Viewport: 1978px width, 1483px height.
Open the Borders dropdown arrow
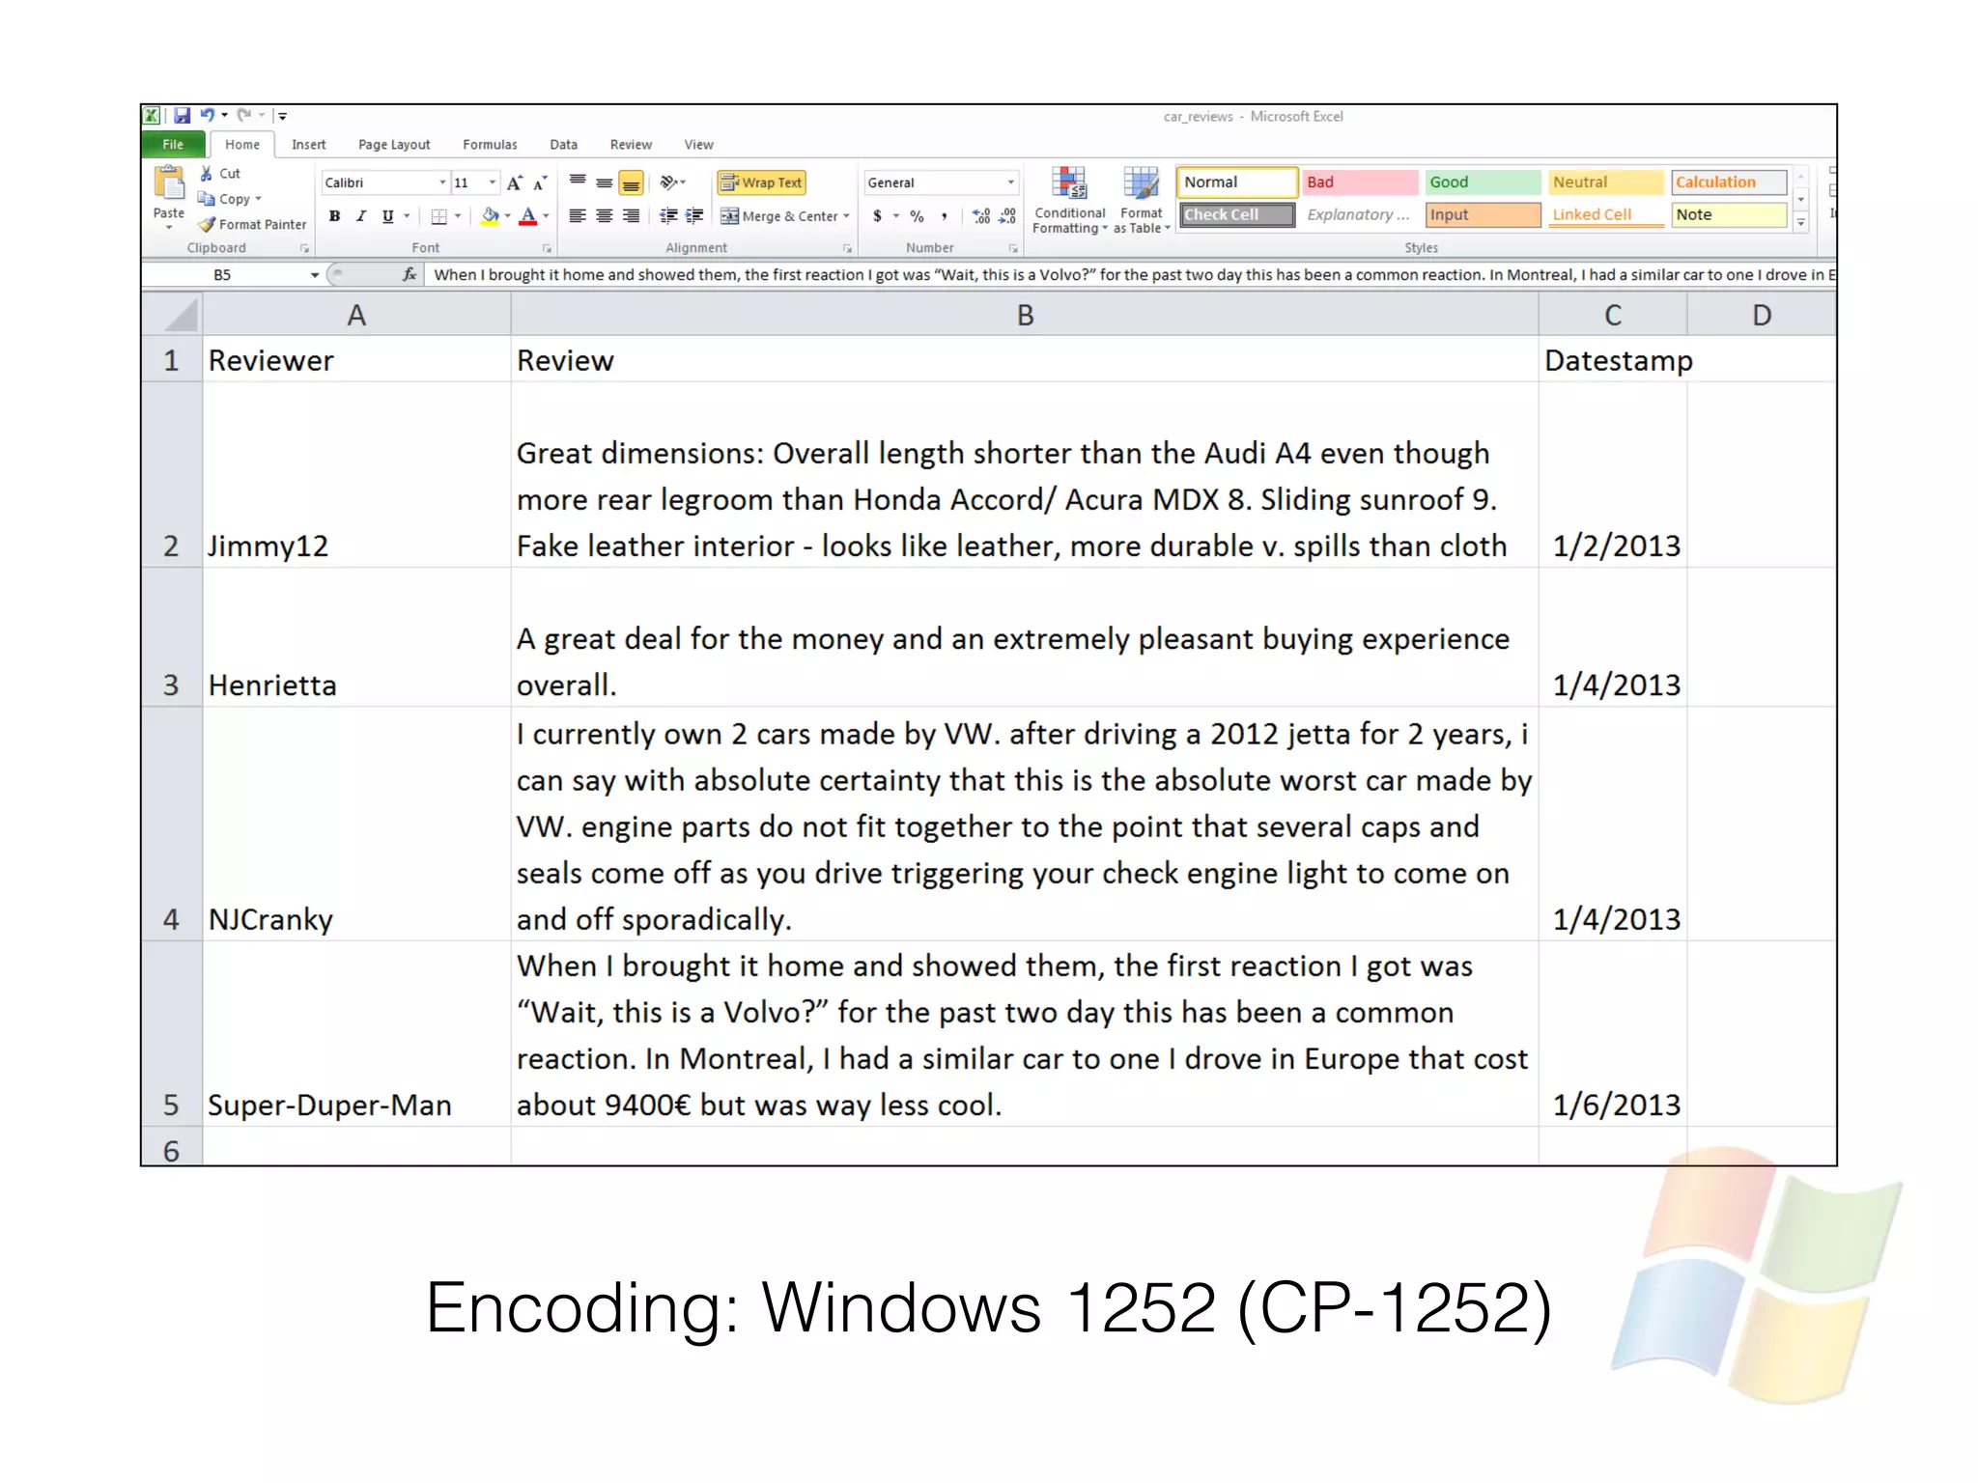(458, 216)
